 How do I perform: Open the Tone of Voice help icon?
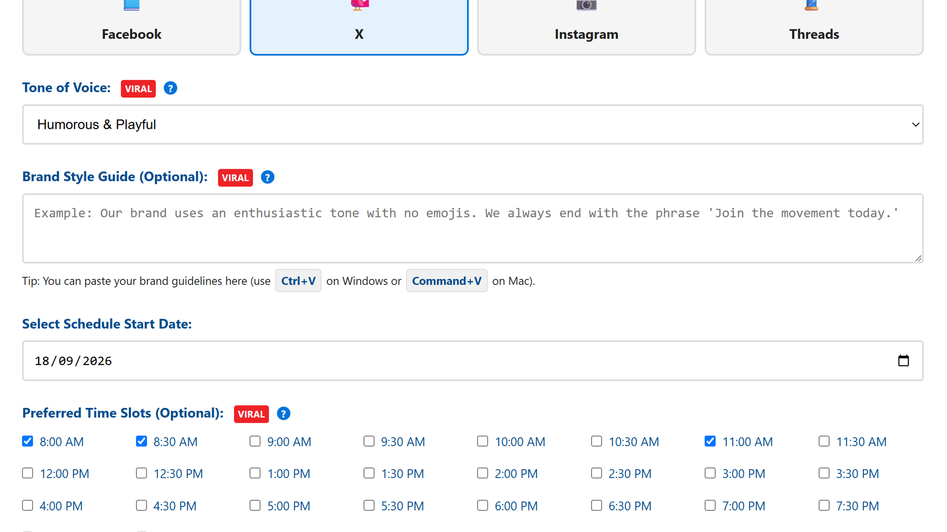coord(170,88)
